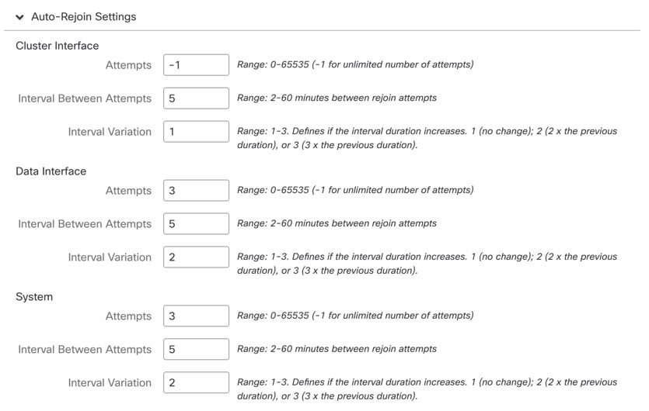This screenshot has width=649, height=411.
Task: Click the System section heading
Action: (34, 297)
